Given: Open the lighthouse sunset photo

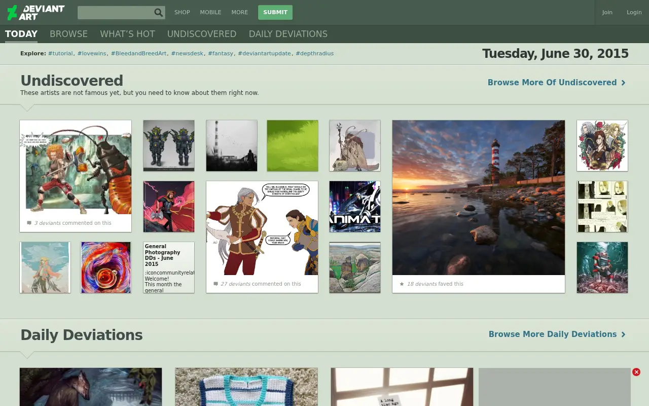Looking at the screenshot, I should tap(479, 197).
